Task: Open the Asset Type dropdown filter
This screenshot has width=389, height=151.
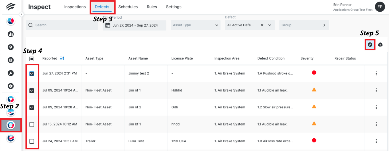Action: click(195, 25)
